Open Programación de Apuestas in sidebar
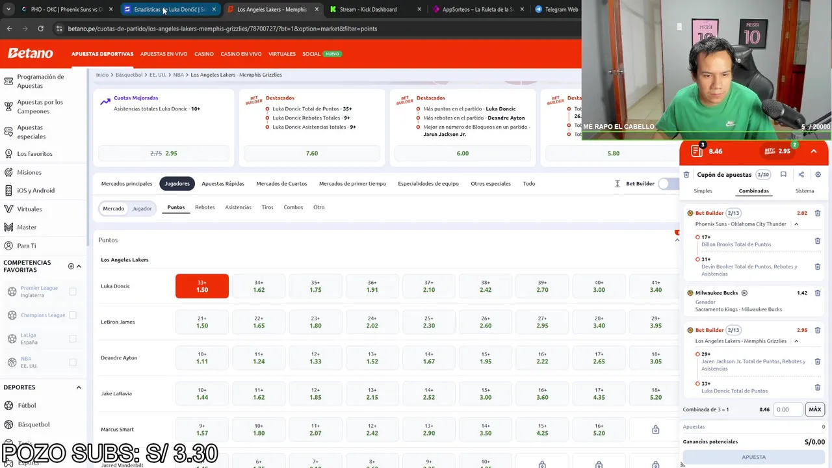The height and width of the screenshot is (468, 832). [40, 81]
